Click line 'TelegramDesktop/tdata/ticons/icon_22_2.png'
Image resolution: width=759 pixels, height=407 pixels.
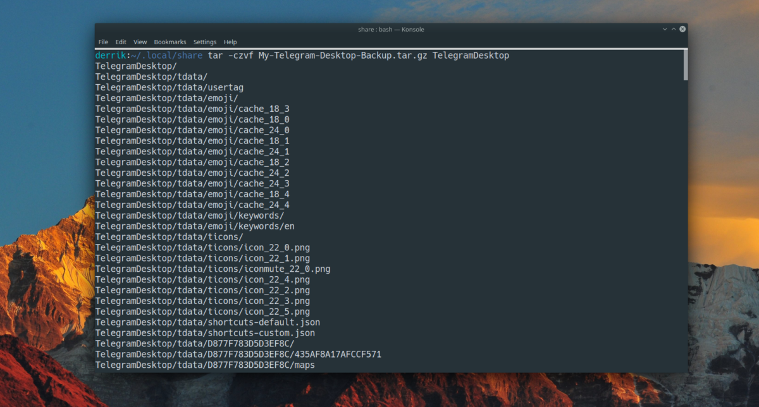pyautogui.click(x=202, y=291)
